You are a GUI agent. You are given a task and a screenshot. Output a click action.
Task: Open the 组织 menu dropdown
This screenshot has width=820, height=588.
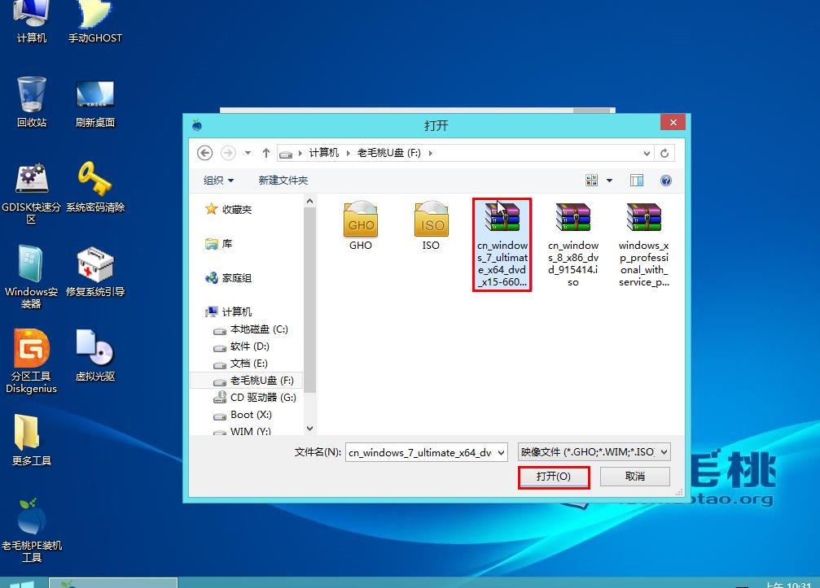pos(217,180)
